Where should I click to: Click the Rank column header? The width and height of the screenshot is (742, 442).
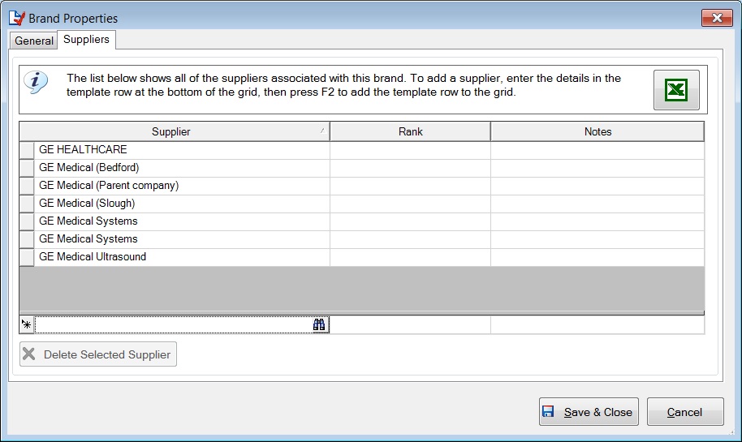pos(410,131)
